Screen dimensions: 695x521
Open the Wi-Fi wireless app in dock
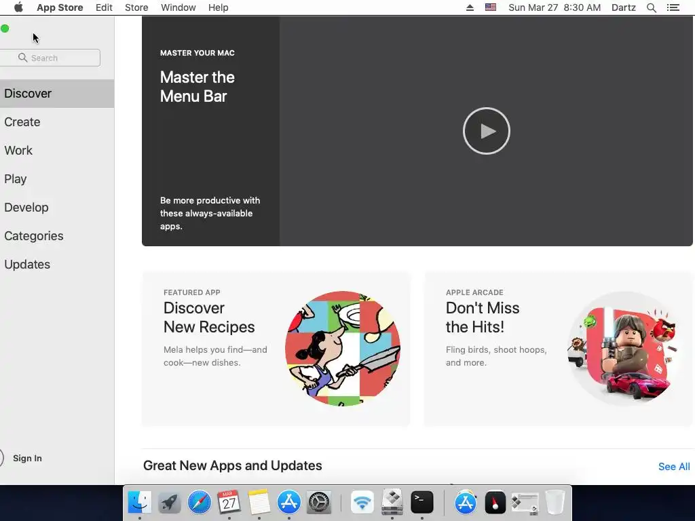pyautogui.click(x=362, y=503)
